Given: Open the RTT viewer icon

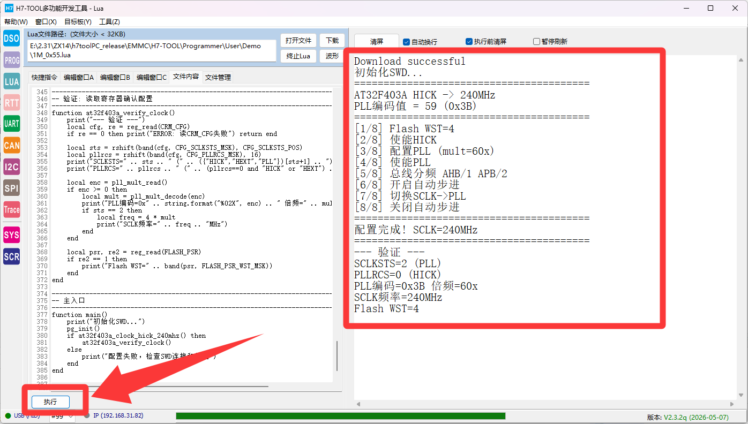Looking at the screenshot, I should 11,102.
